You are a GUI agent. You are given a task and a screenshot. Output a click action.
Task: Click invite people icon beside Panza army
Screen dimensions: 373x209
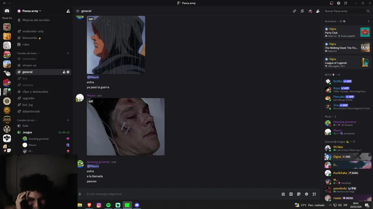(68, 11)
